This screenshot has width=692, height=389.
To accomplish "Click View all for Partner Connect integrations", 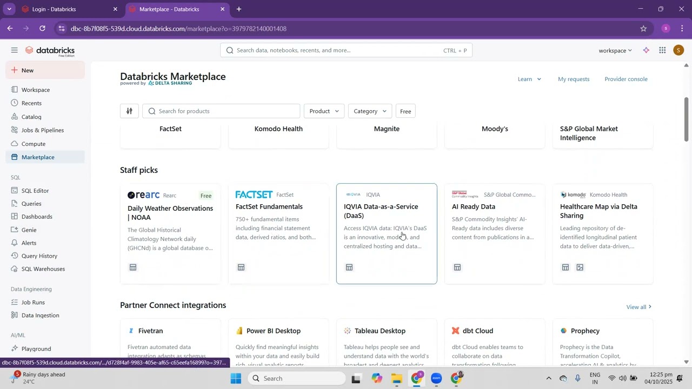I will [639, 307].
